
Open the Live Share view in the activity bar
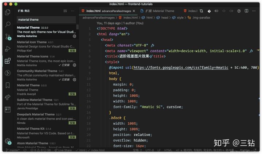[x=8, y=97]
